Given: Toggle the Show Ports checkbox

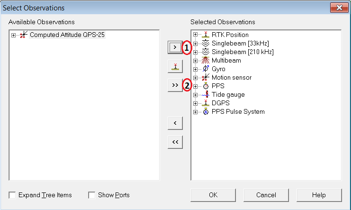Looking at the screenshot, I should 92,195.
